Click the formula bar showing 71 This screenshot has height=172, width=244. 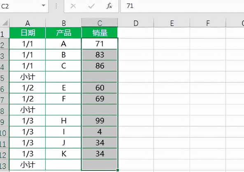click(x=182, y=6)
